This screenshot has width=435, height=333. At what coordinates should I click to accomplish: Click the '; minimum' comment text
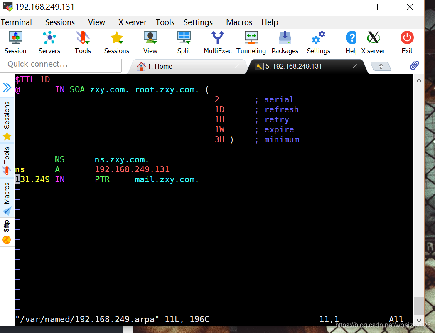click(x=277, y=139)
